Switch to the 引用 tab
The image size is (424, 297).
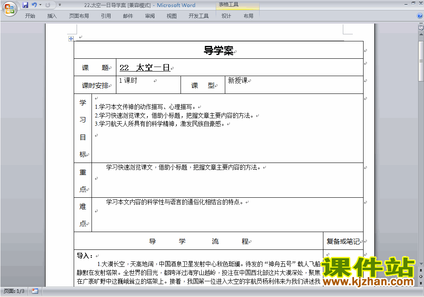[x=106, y=16]
